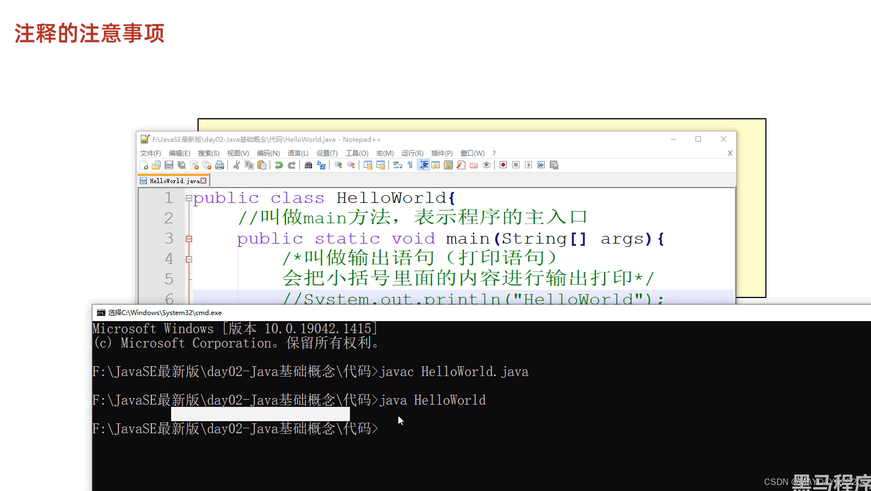This screenshot has height=491, width=871.
Task: Toggle Show All Characters pilcrow icon
Action: (x=410, y=165)
